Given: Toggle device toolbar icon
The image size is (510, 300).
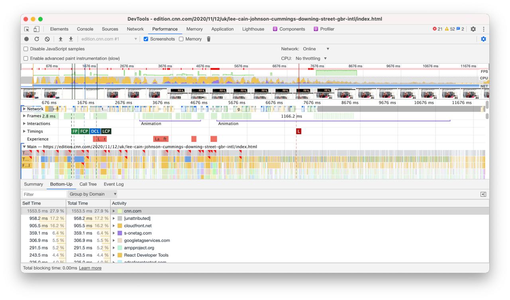Looking at the screenshot, I should [x=36, y=29].
